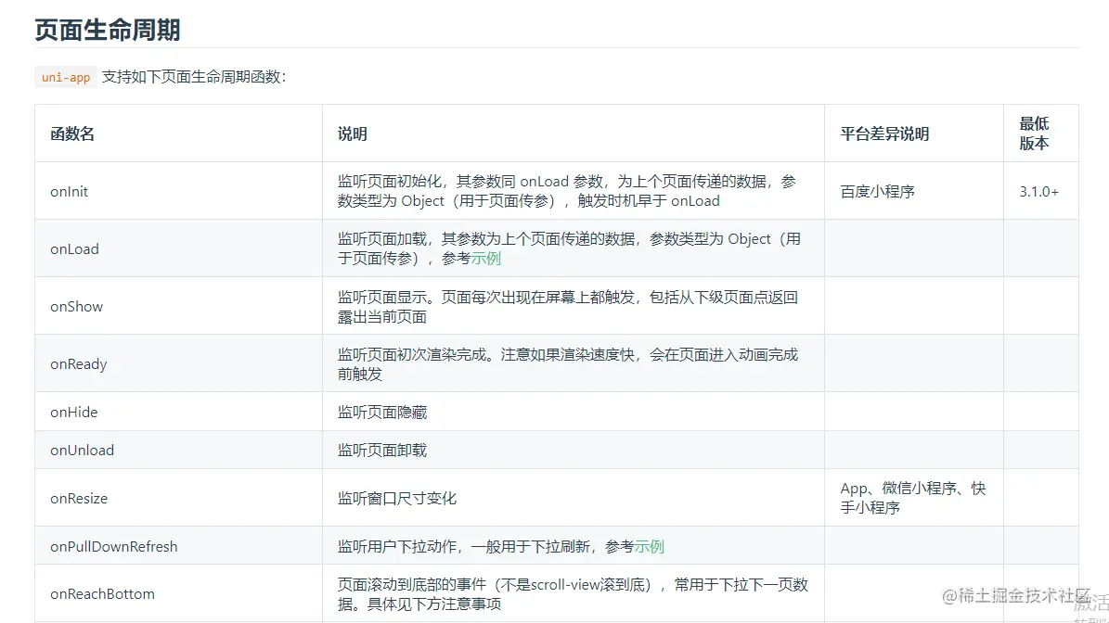Click the 示例 link in onLoad row

[486, 259]
